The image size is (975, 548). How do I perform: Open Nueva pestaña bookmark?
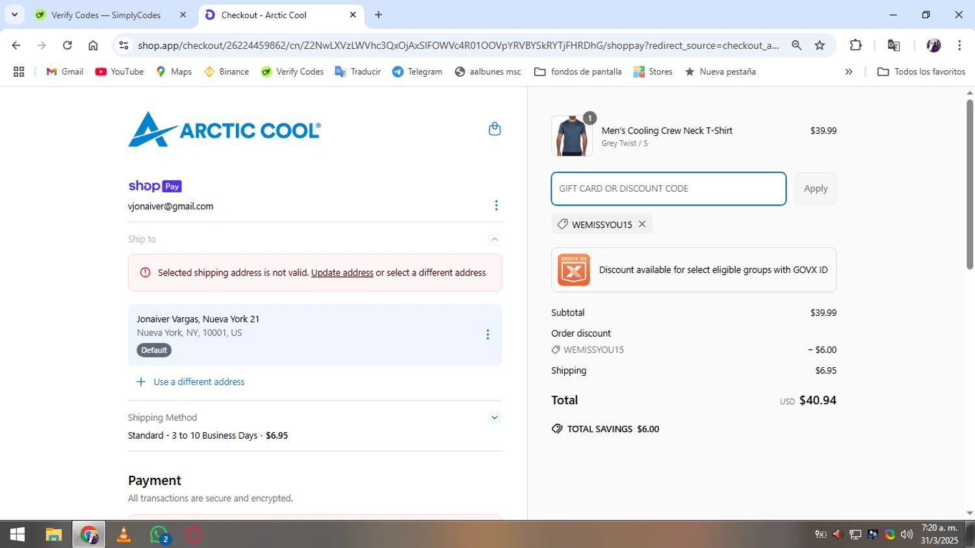(720, 72)
